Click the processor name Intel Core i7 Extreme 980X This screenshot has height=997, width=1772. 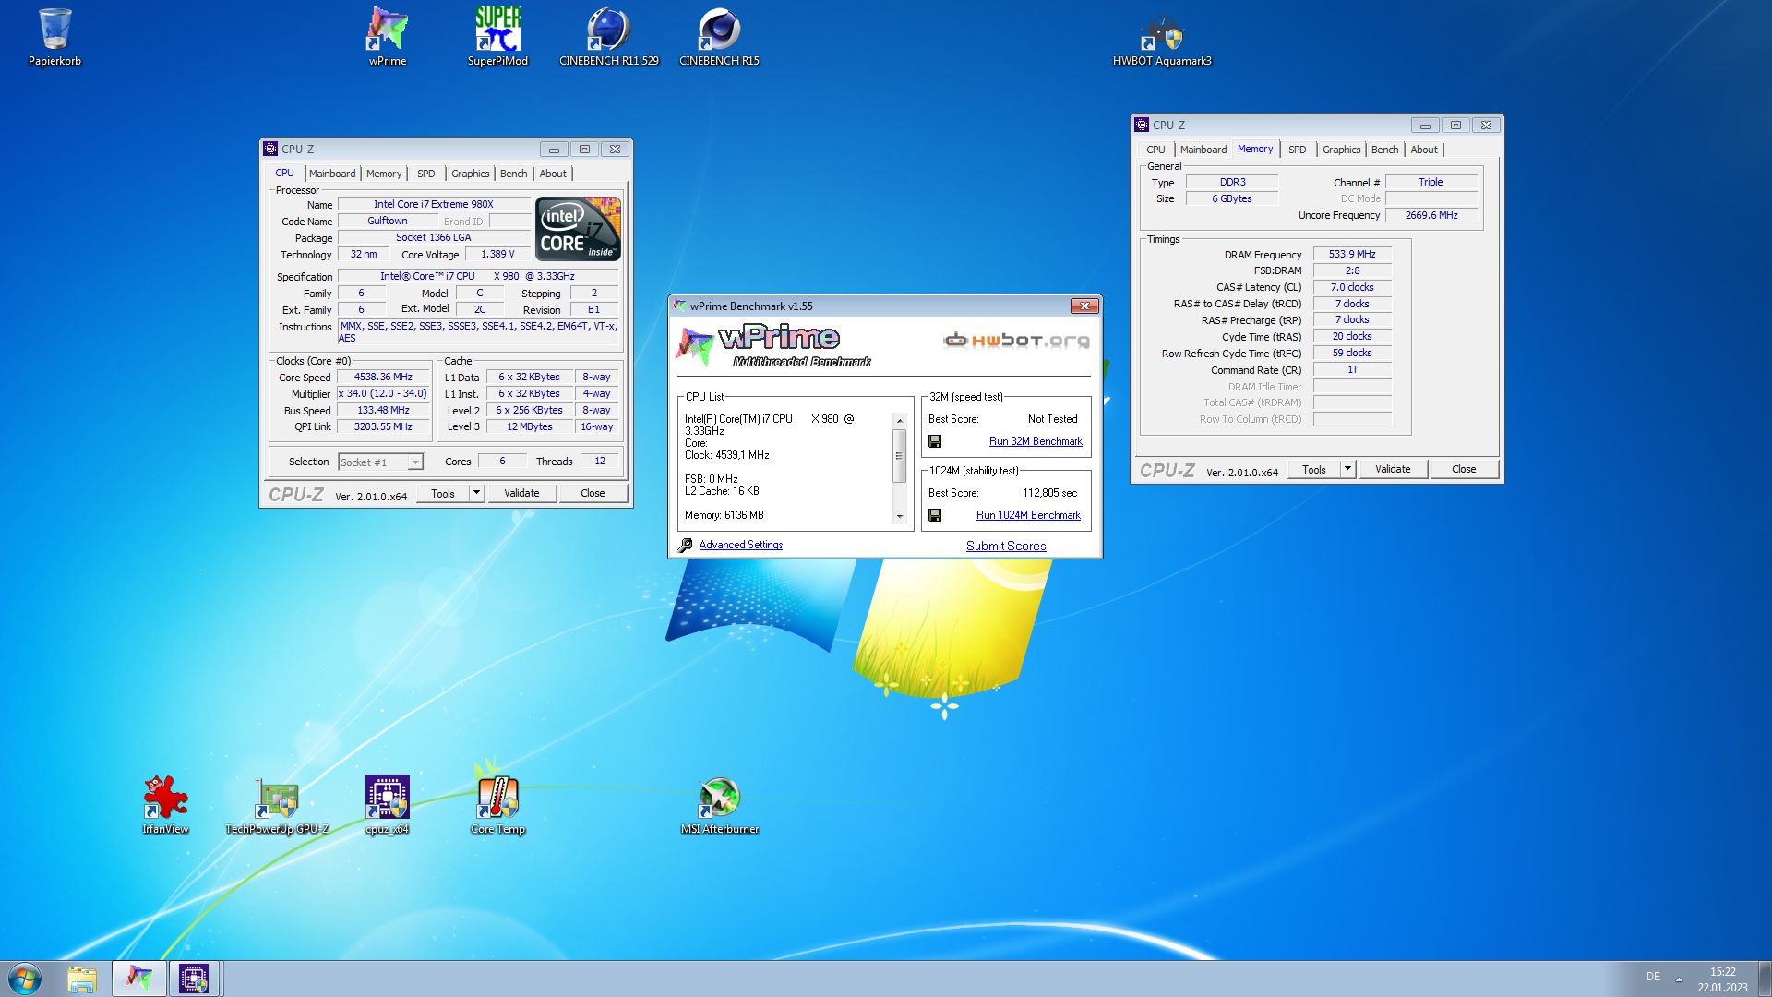click(x=434, y=204)
